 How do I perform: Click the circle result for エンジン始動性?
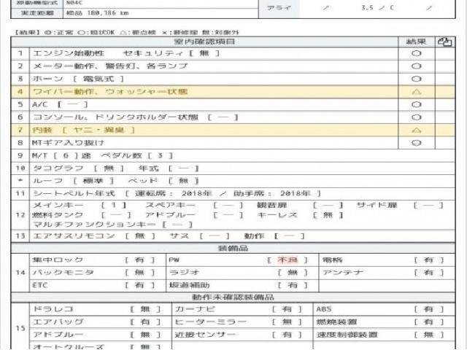click(x=417, y=53)
